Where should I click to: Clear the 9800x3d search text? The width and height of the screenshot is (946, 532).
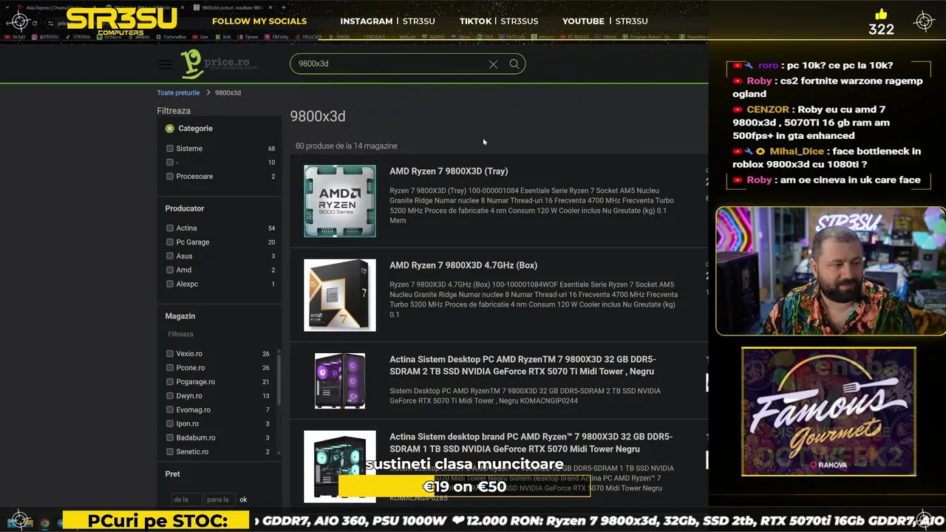click(493, 64)
